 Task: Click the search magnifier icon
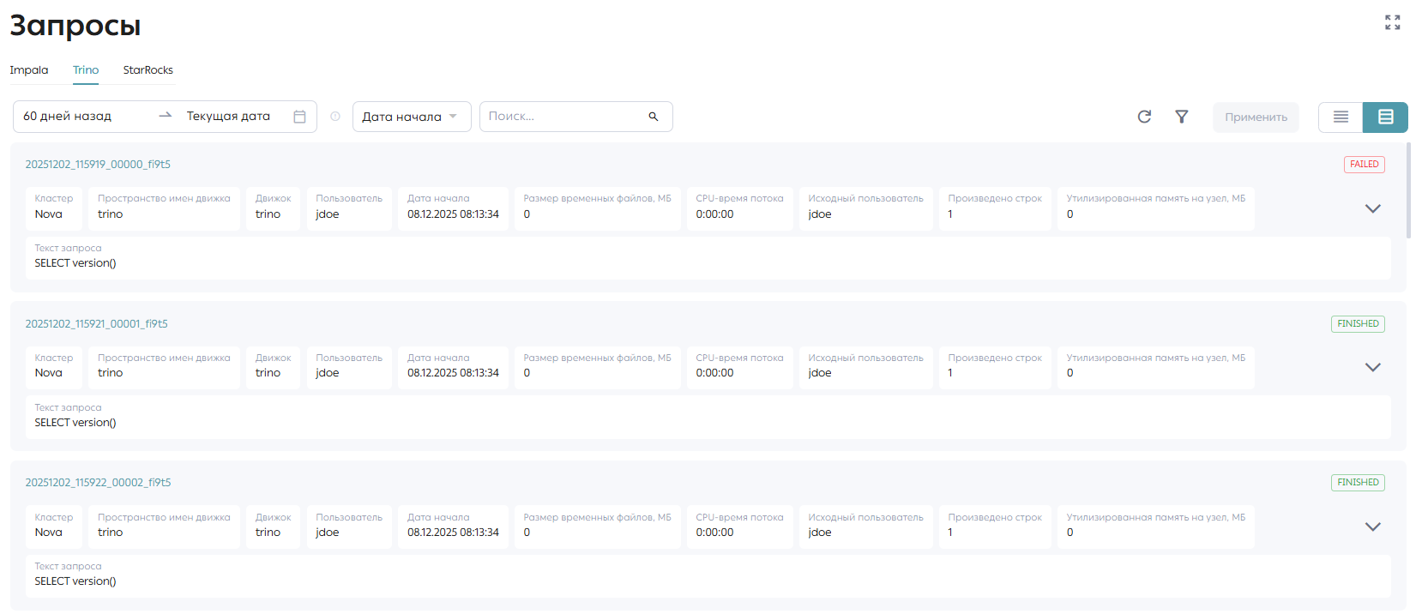(x=654, y=117)
